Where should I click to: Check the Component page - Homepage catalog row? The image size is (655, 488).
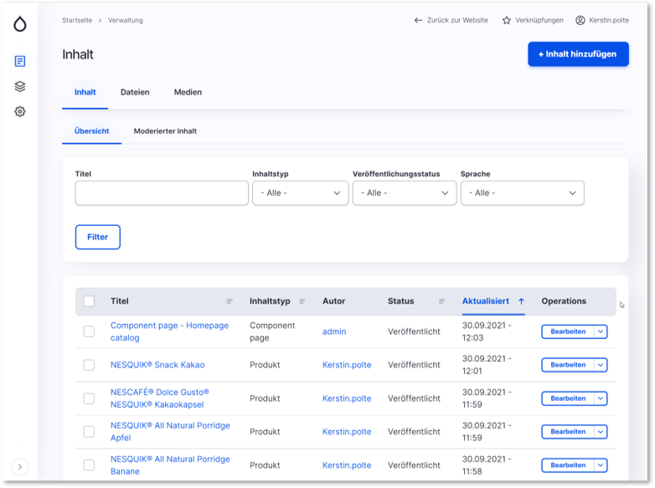click(x=89, y=331)
